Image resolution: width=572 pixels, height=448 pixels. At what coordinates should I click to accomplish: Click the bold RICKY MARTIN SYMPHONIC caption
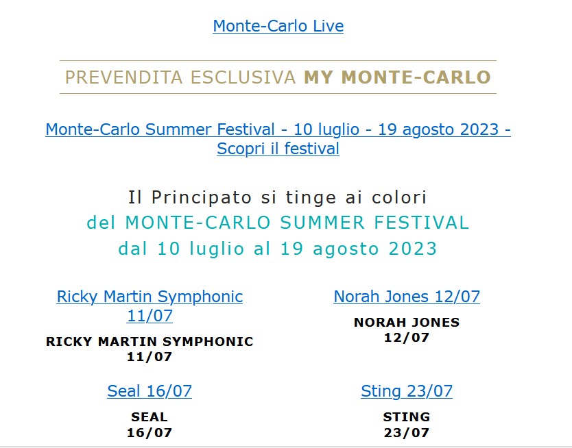pyautogui.click(x=150, y=342)
